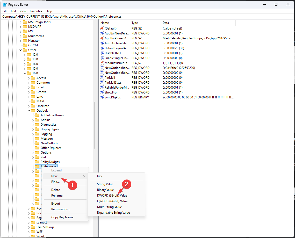
Task: Select the Multimedia tree item
Action: [x=36, y=36]
